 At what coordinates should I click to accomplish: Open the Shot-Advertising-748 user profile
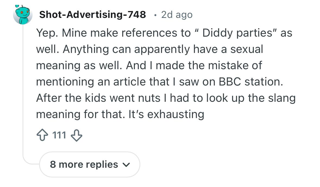[x=92, y=15]
